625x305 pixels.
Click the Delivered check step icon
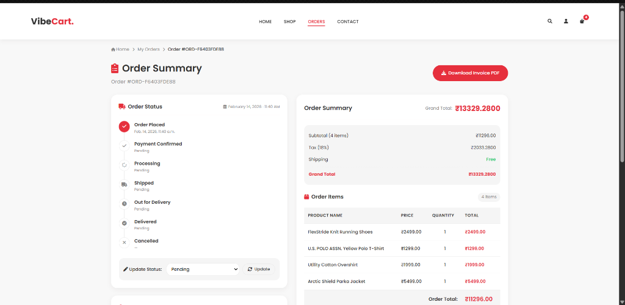click(125, 223)
